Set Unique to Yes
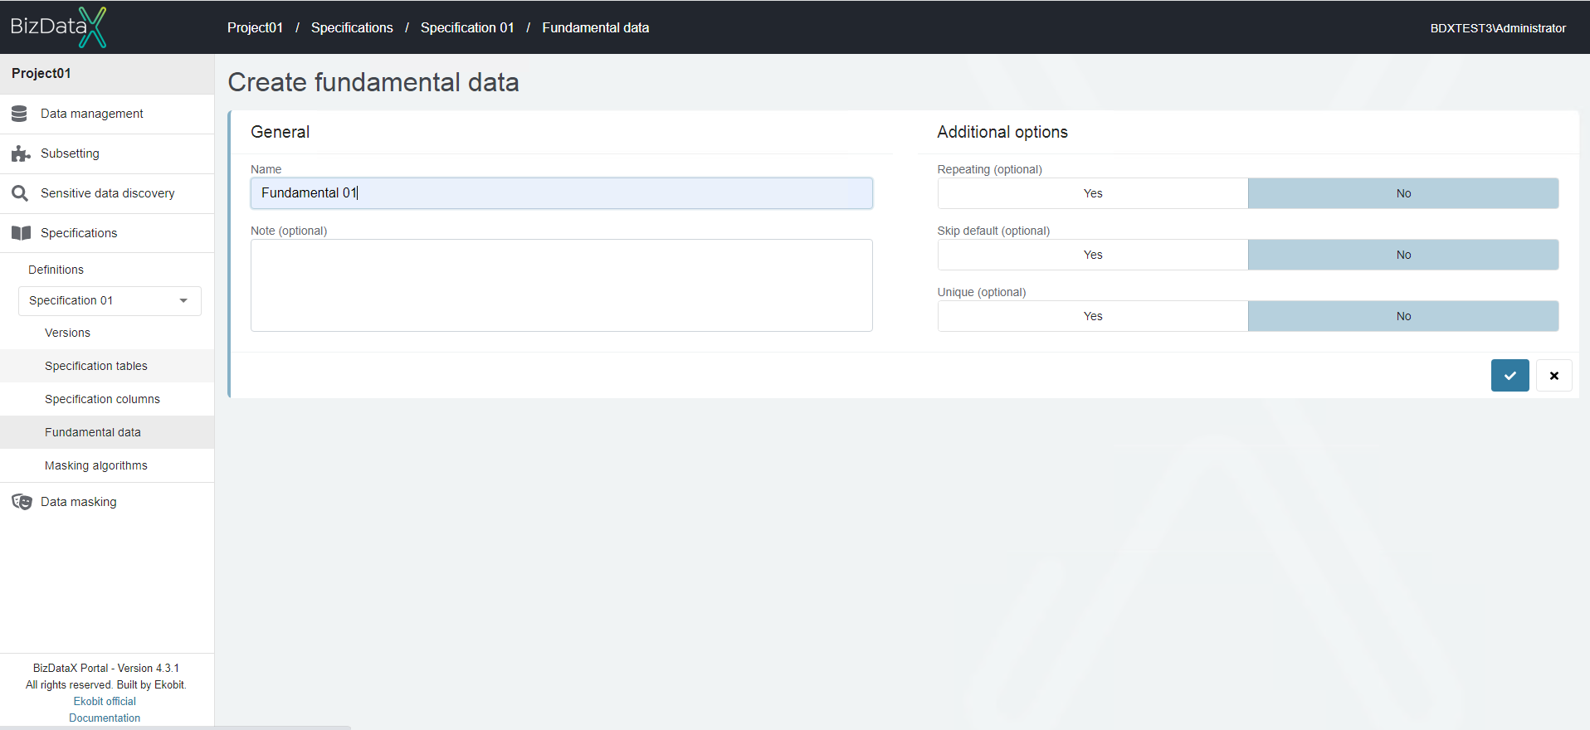This screenshot has height=730, width=1590. (1093, 316)
